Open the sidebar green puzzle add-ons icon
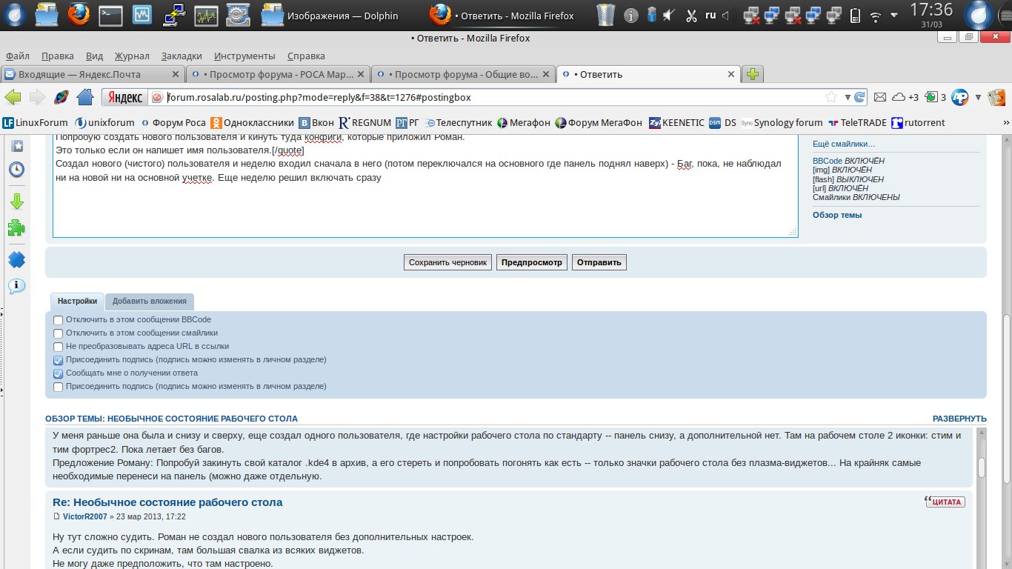 (x=16, y=227)
